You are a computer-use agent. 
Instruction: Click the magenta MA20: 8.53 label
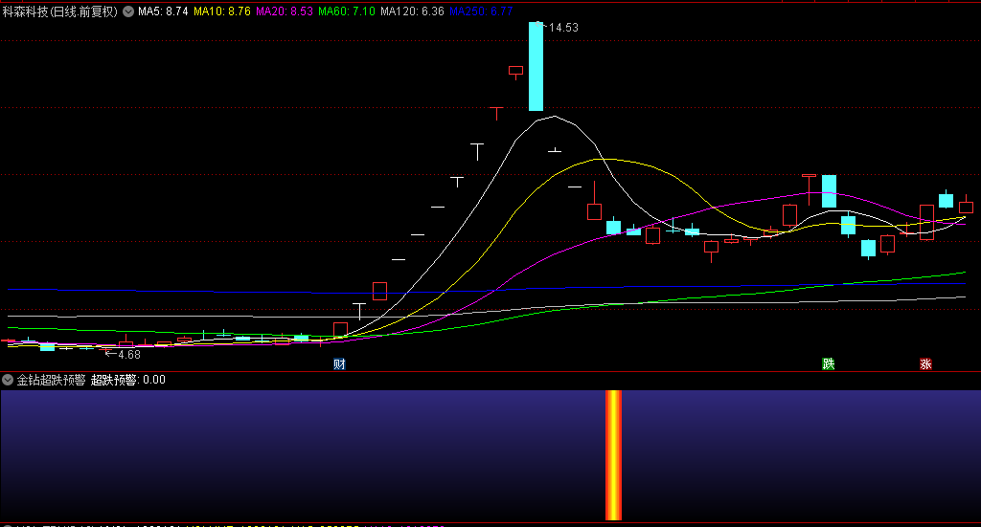(x=284, y=11)
